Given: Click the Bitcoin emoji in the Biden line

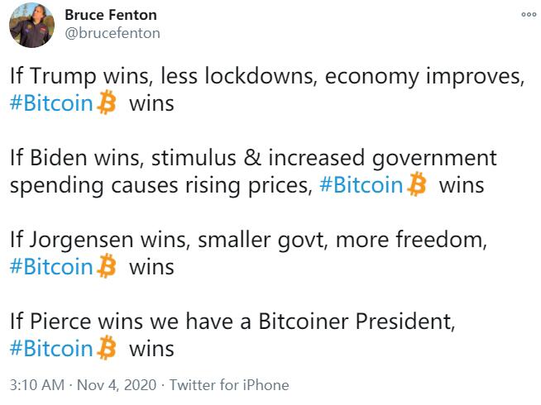Looking at the screenshot, I should click(x=417, y=185).
